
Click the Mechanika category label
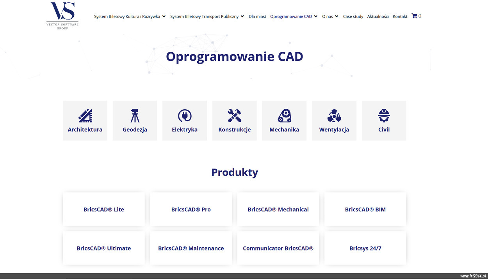point(284,130)
